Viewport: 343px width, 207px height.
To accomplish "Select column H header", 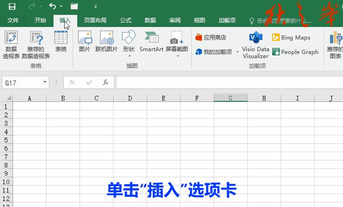I will 264,98.
